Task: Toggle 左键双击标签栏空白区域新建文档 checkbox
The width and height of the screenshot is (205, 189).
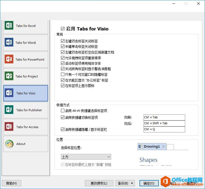Action: coord(63,52)
